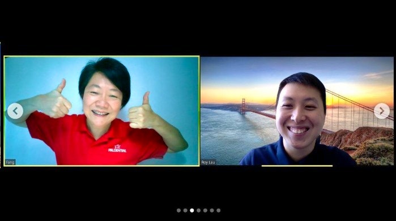Click the Prudential logo on the red shirt
The width and height of the screenshot is (396, 221).
coord(117,149)
